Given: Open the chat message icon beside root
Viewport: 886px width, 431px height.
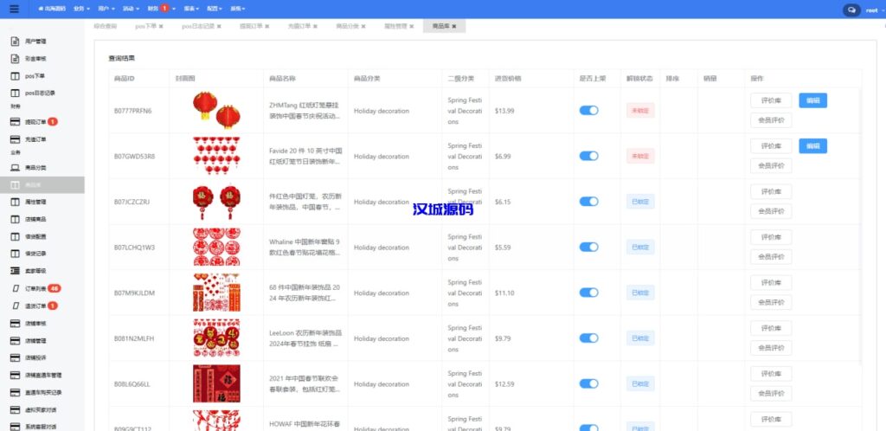Looking at the screenshot, I should [851, 10].
